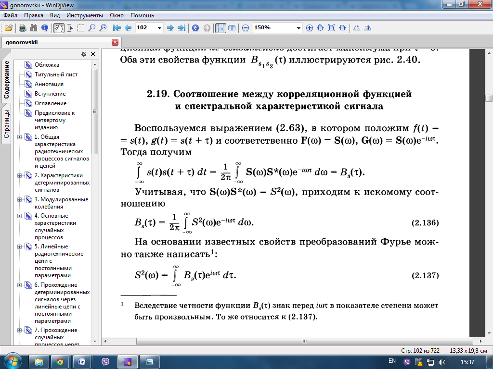Click the grayed Forward navigation icon
Screen dimensions: 493x369
pos(207,28)
